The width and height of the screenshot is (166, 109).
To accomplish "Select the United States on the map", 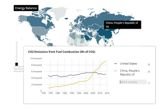I will pos(40,31).
